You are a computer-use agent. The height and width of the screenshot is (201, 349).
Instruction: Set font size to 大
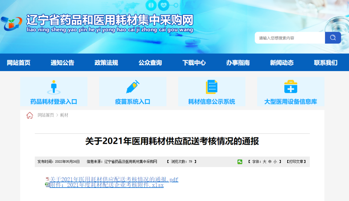tap(264, 162)
